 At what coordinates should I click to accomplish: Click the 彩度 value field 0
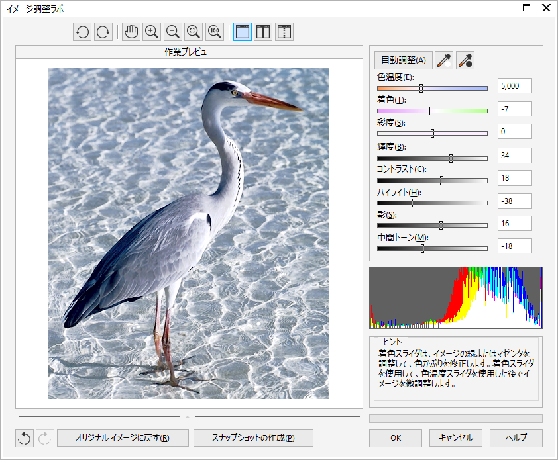pyautogui.click(x=514, y=132)
